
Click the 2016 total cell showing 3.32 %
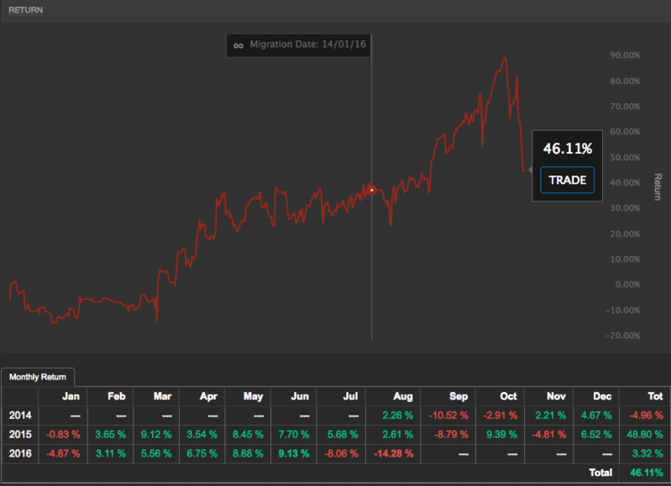641,453
